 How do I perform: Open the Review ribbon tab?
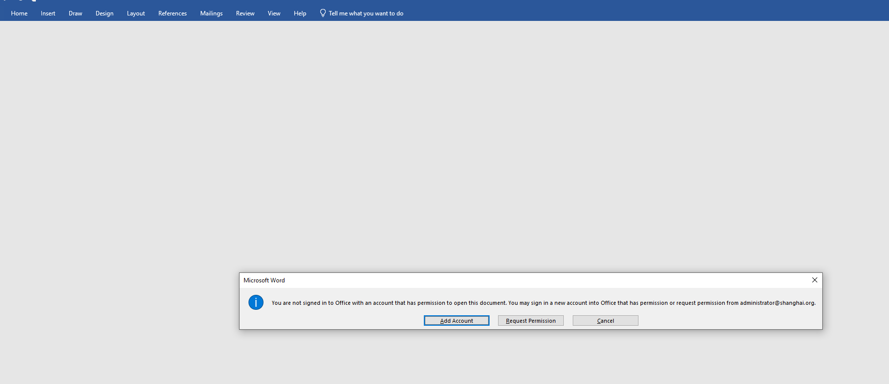pos(245,13)
